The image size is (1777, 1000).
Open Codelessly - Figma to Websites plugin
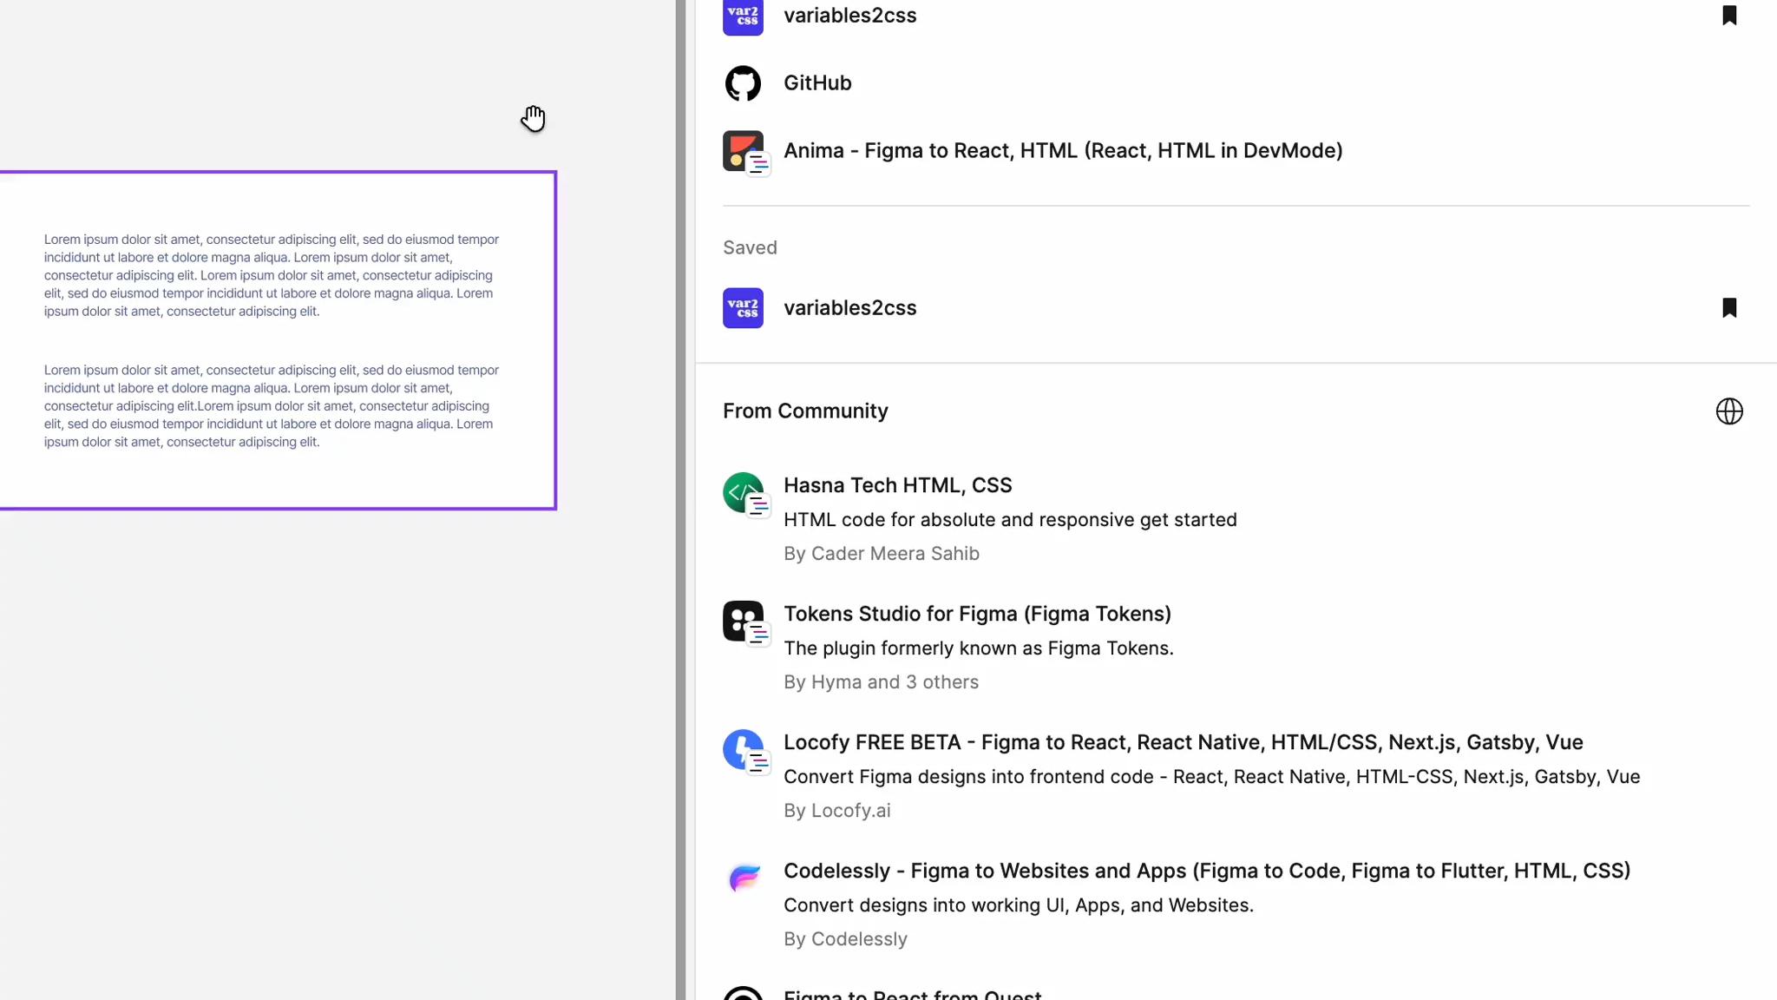point(1207,870)
